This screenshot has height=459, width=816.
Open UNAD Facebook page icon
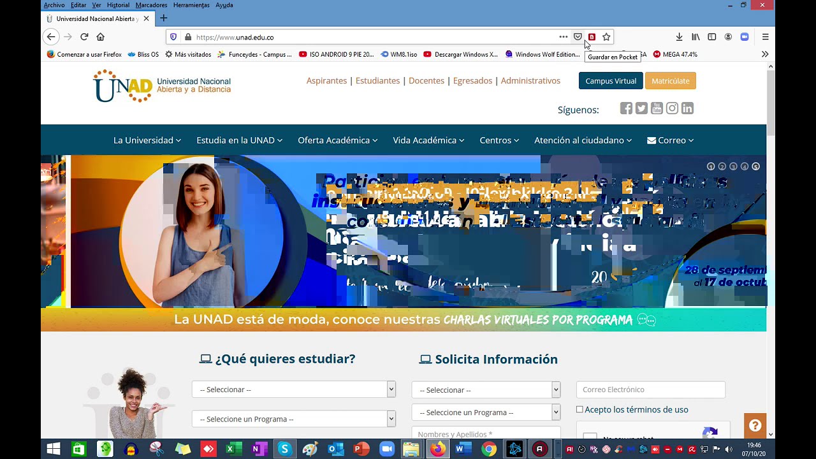point(626,108)
